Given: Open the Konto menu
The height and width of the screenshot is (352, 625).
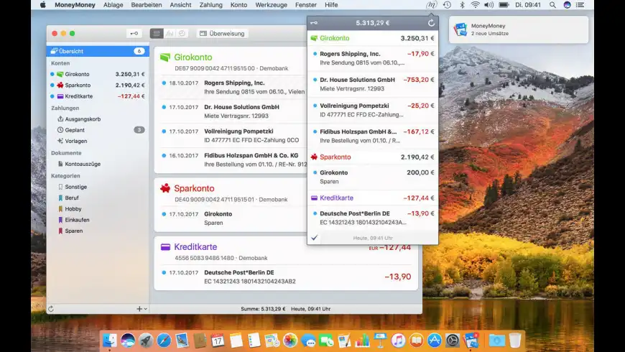Looking at the screenshot, I should [239, 5].
